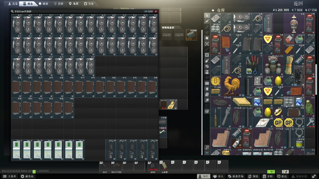This screenshot has height=179, width=319.
Task: Open the settings gear at bottom right
Action: (x=314, y=176)
